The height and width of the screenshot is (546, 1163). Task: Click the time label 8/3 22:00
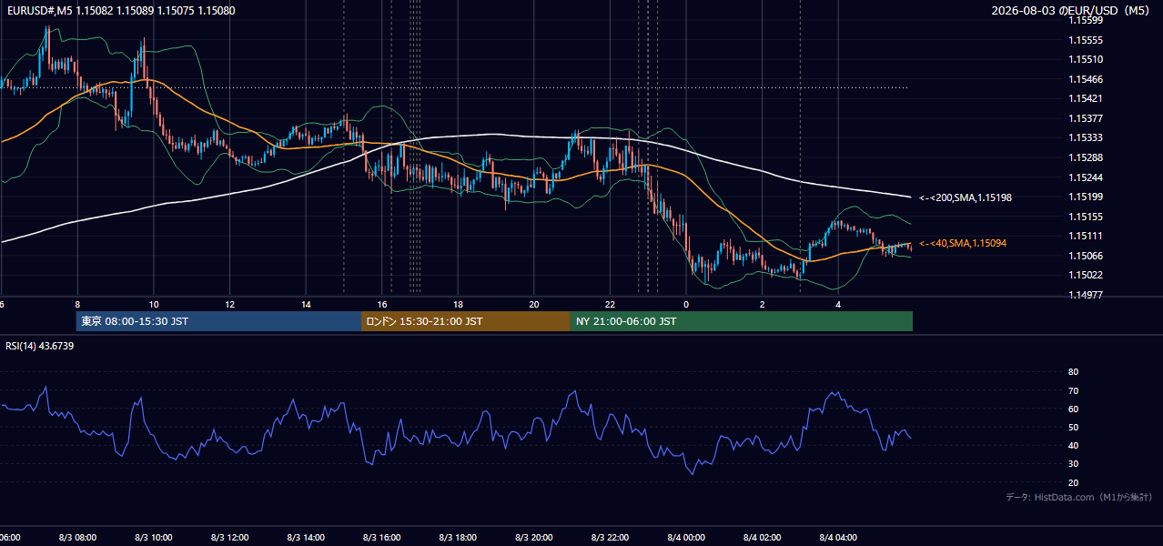(x=610, y=538)
